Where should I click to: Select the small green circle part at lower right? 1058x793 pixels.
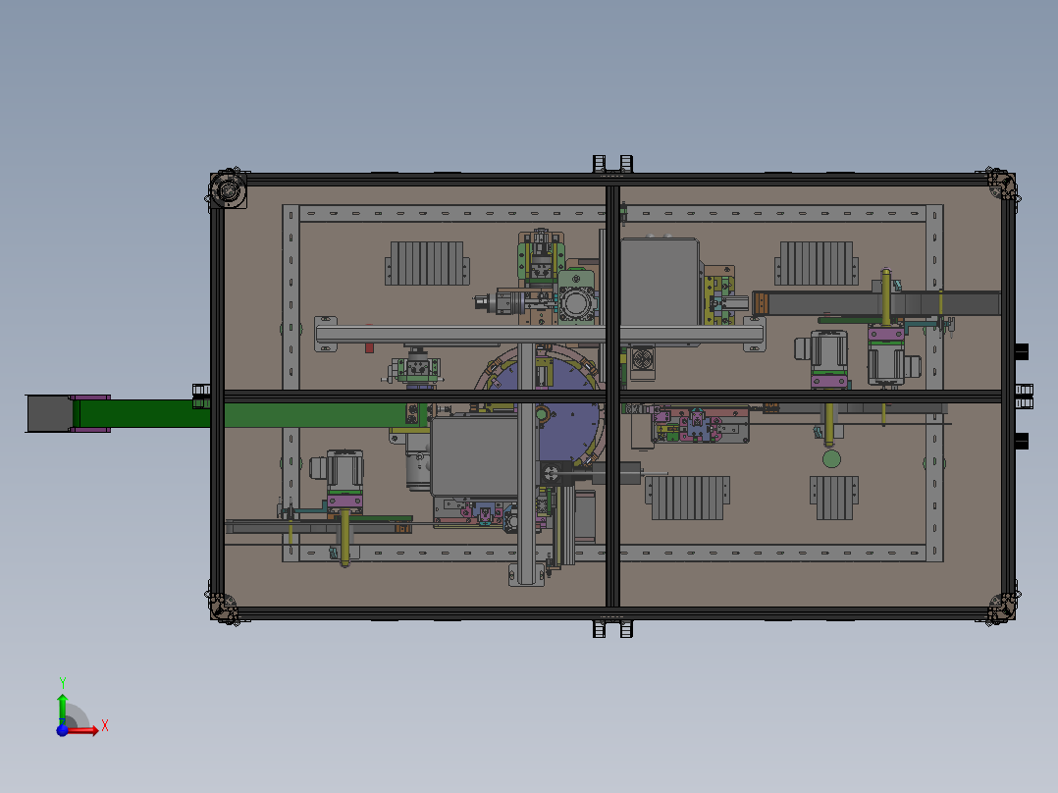tap(831, 459)
